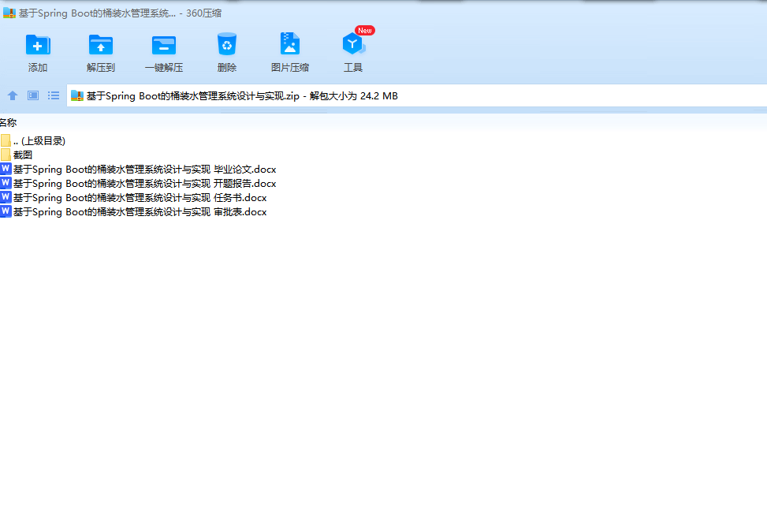Click the zip archive icon in the path bar
Image resolution: width=767 pixels, height=511 pixels.
click(x=77, y=96)
